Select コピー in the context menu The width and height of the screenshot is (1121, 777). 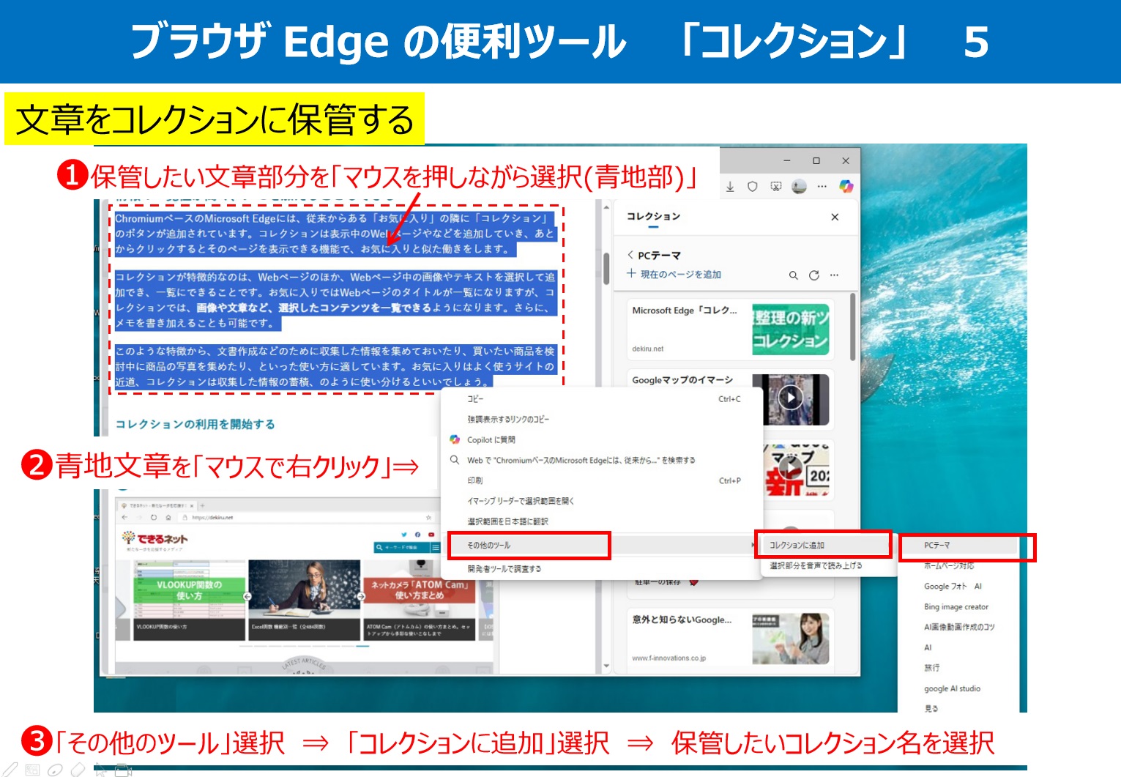pos(476,399)
